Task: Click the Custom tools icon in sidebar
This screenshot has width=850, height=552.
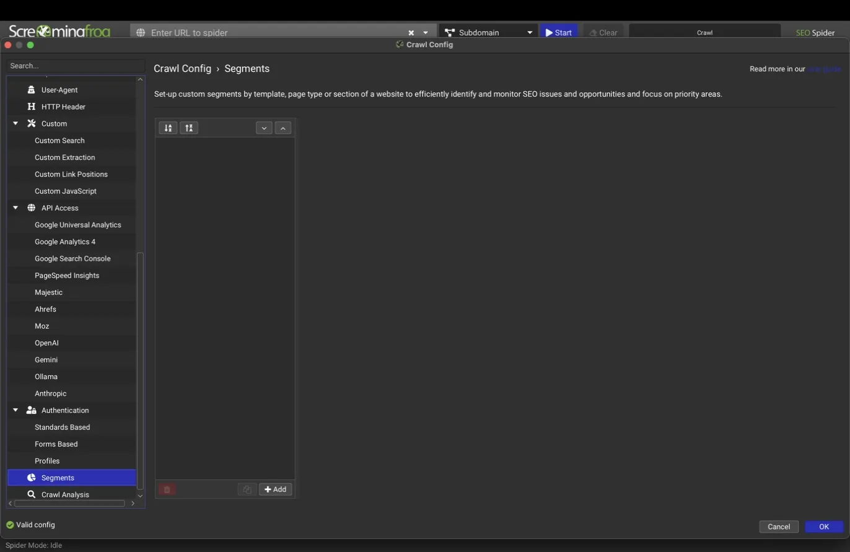Action: click(31, 123)
